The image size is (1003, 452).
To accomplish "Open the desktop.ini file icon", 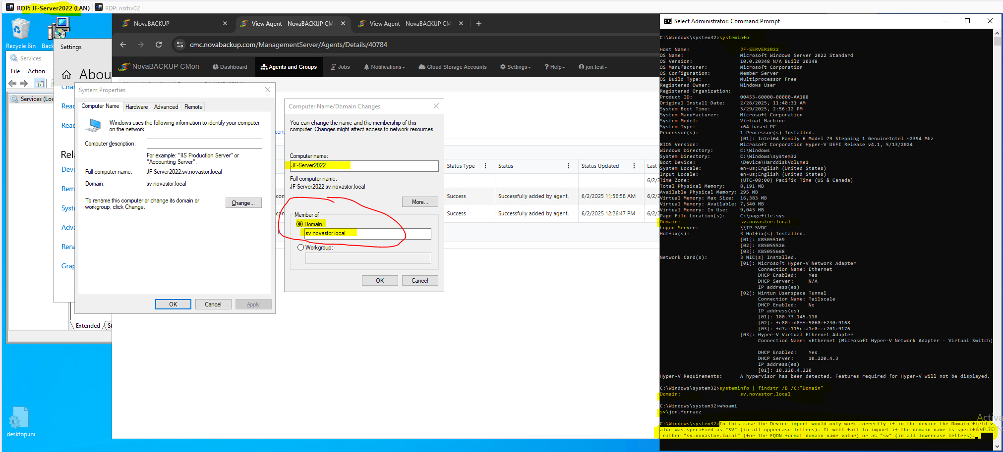I will 20,422.
